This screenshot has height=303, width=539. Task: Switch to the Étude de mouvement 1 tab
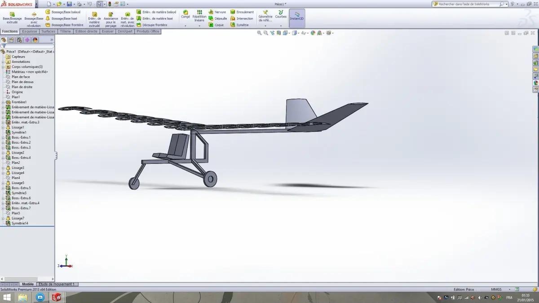(57, 284)
